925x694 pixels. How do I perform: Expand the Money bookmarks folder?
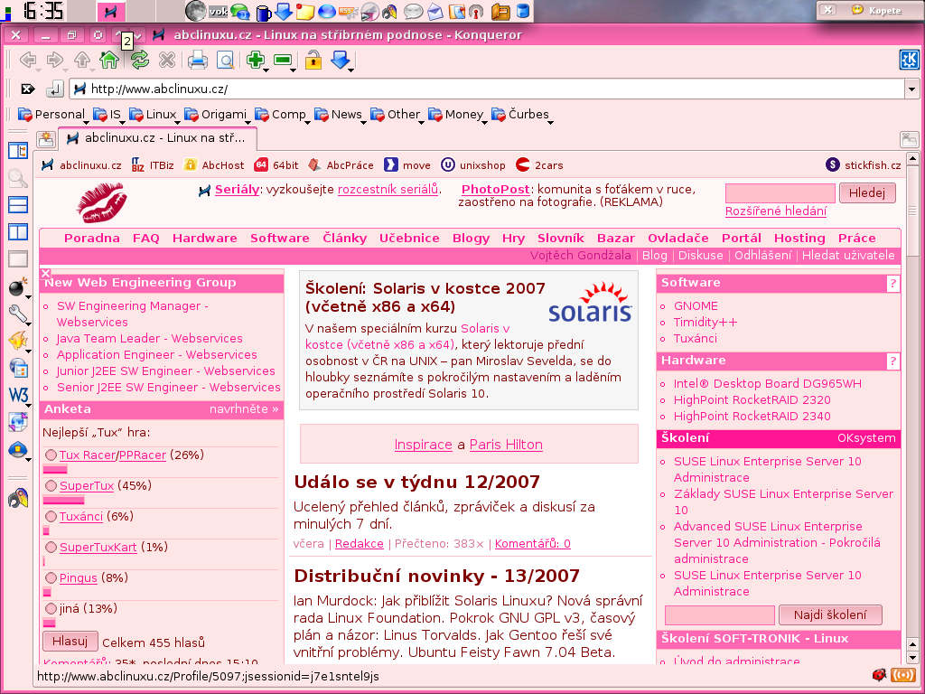pos(456,115)
